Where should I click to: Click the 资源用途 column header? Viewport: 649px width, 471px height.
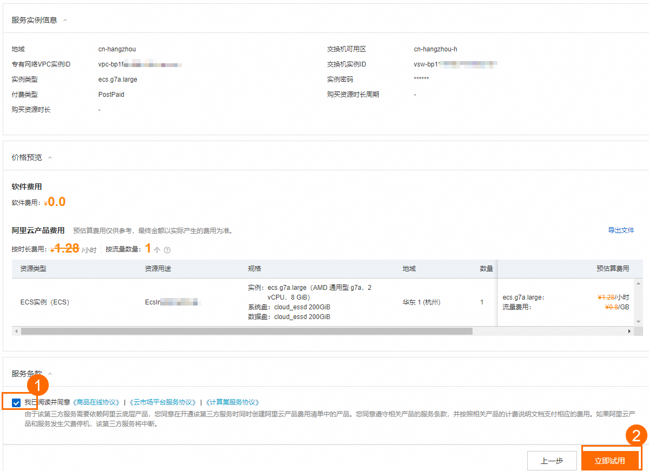coord(158,269)
